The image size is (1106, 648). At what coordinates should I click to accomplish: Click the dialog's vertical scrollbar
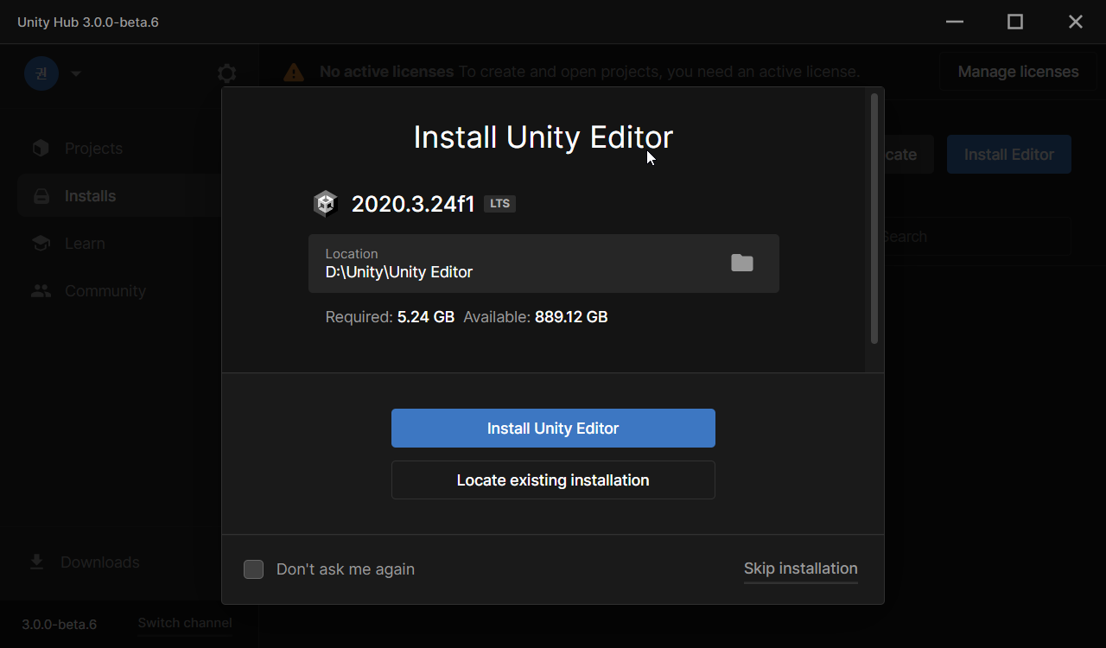[x=874, y=219]
